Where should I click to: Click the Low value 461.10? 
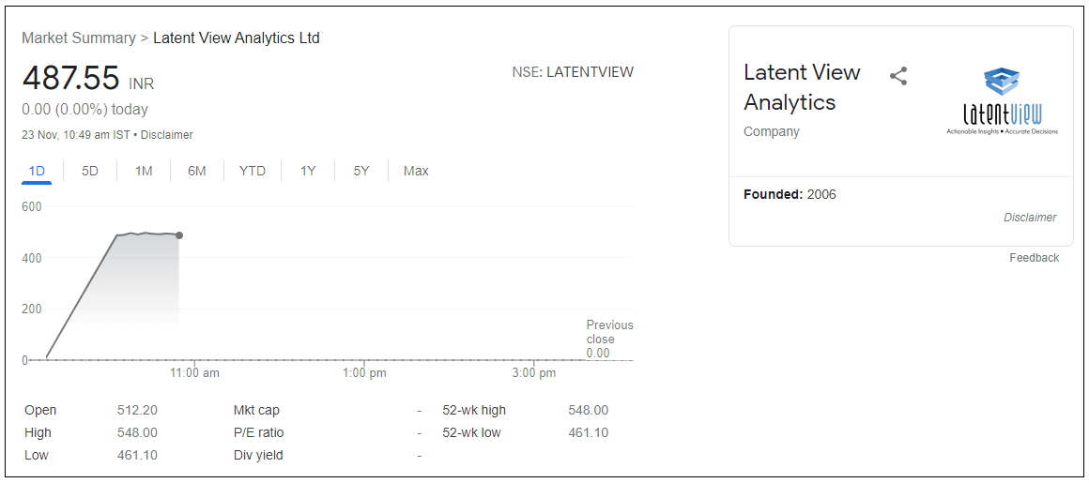[137, 455]
